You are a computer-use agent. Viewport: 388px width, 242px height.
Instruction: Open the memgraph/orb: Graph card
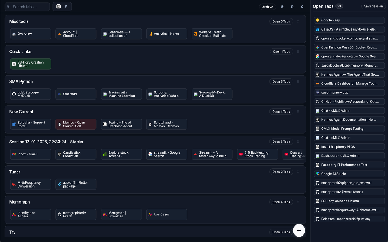click(x=76, y=214)
